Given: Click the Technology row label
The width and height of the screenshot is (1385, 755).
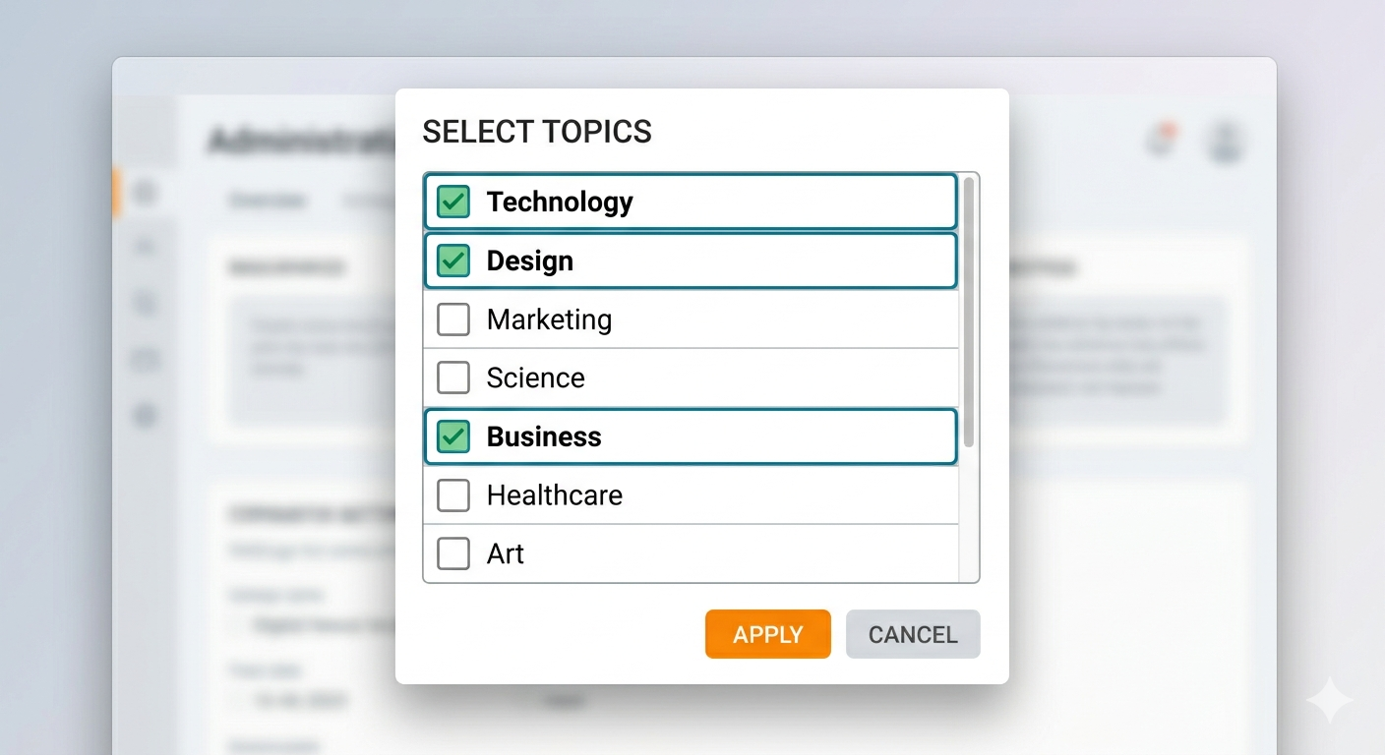Looking at the screenshot, I should coord(560,202).
